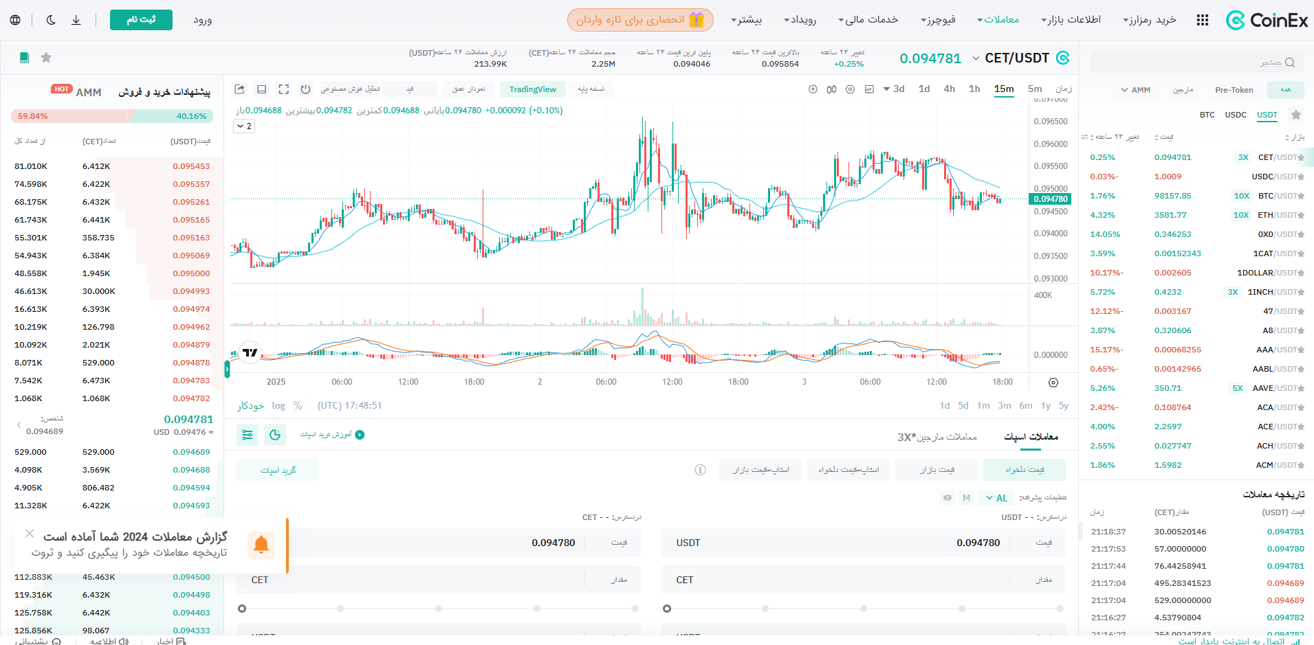Viewport: 1314px width, 645px height.
Task: Open chart axis settings gear
Action: [x=1053, y=383]
